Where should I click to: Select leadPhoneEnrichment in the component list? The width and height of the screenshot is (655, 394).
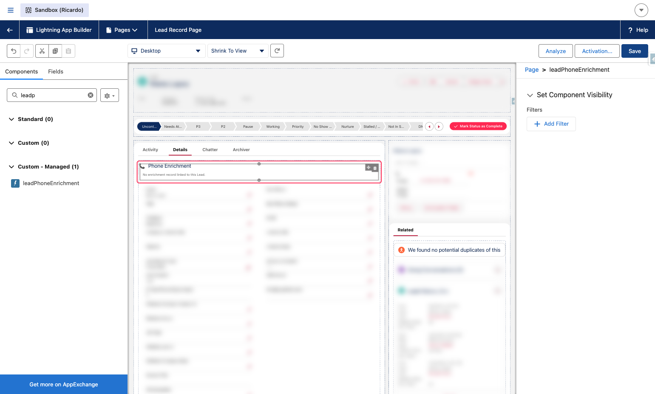pyautogui.click(x=51, y=183)
